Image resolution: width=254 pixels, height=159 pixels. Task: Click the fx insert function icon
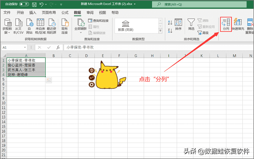[x=58, y=48]
